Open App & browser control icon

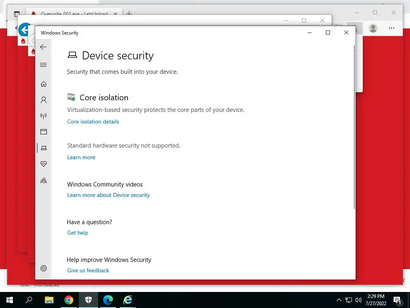44,132
